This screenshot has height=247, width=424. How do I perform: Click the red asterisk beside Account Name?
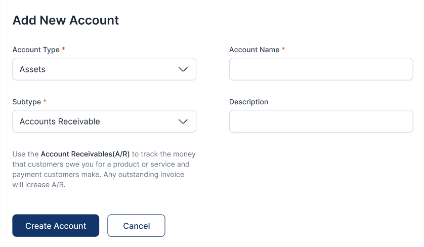click(x=283, y=50)
